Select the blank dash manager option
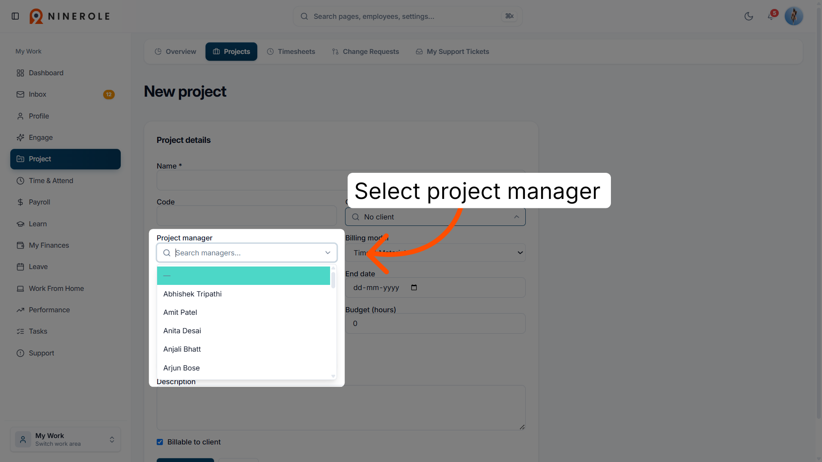Viewport: 822px width, 462px height. click(244, 276)
